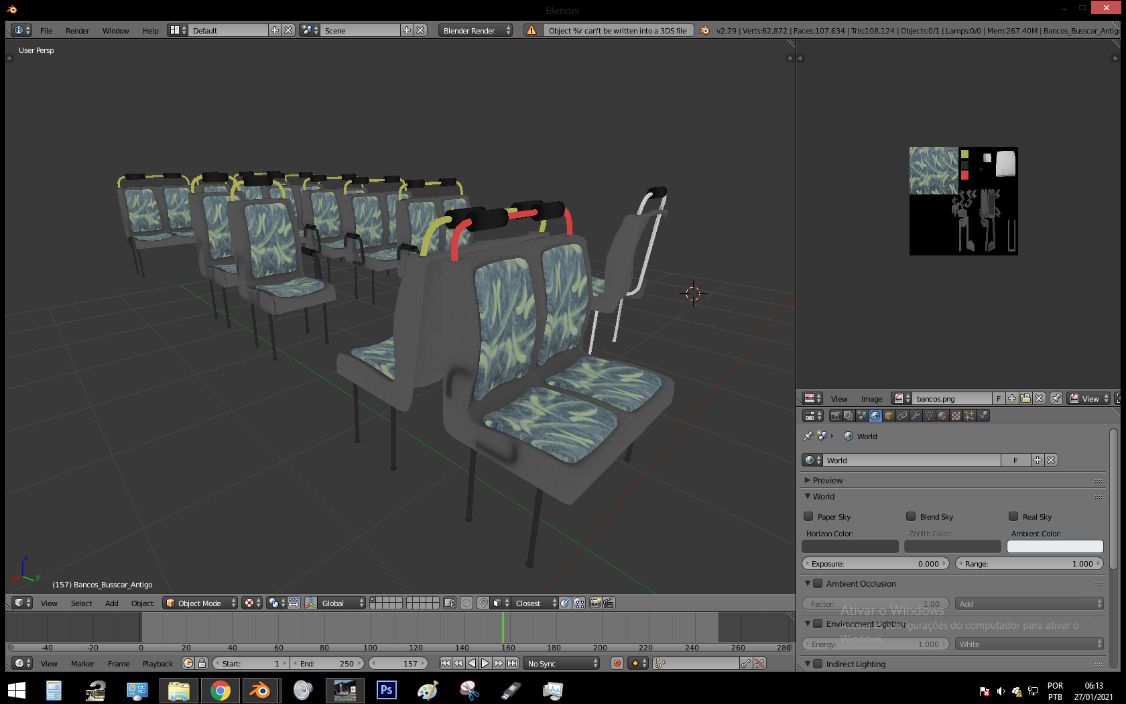Viewport: 1126px width, 704px height.
Task: Enable the Environment Lighting checkbox
Action: (818, 624)
